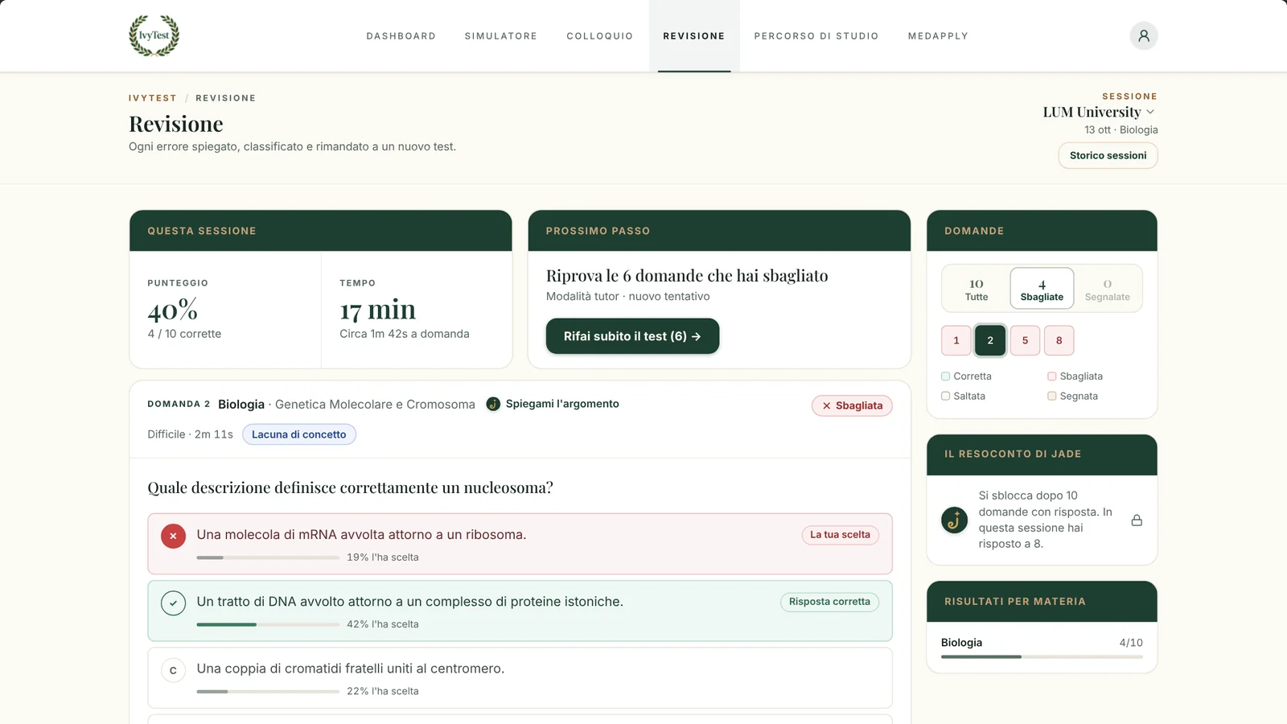Click the La tua scelta label
This screenshot has width=1287, height=724.
[840, 535]
